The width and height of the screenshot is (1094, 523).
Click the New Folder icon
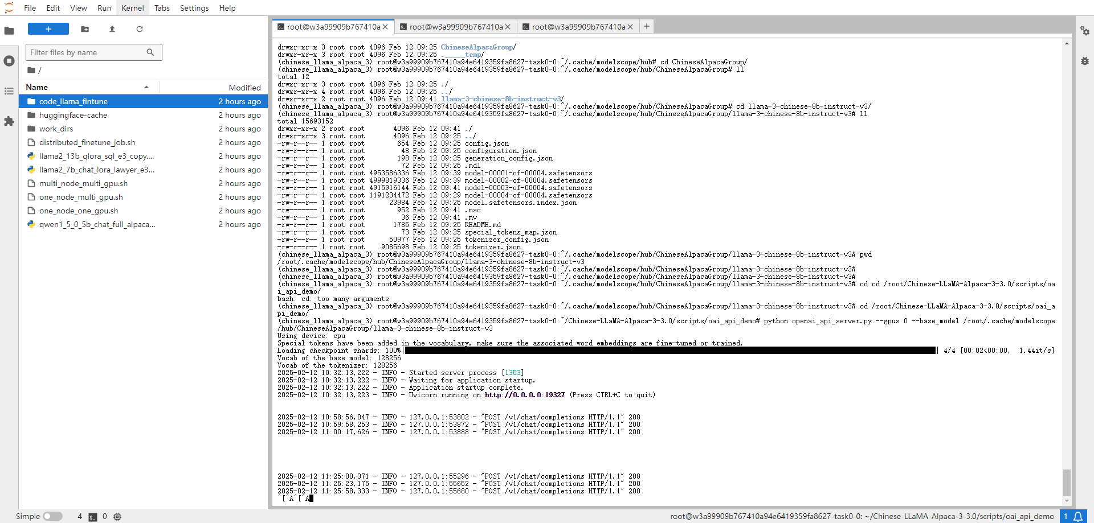(85, 29)
